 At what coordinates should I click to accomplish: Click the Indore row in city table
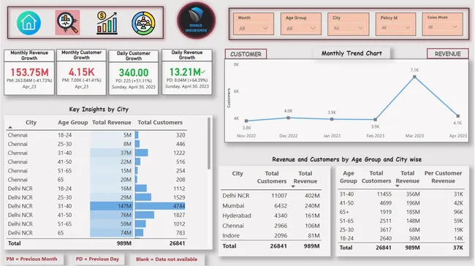271,235
